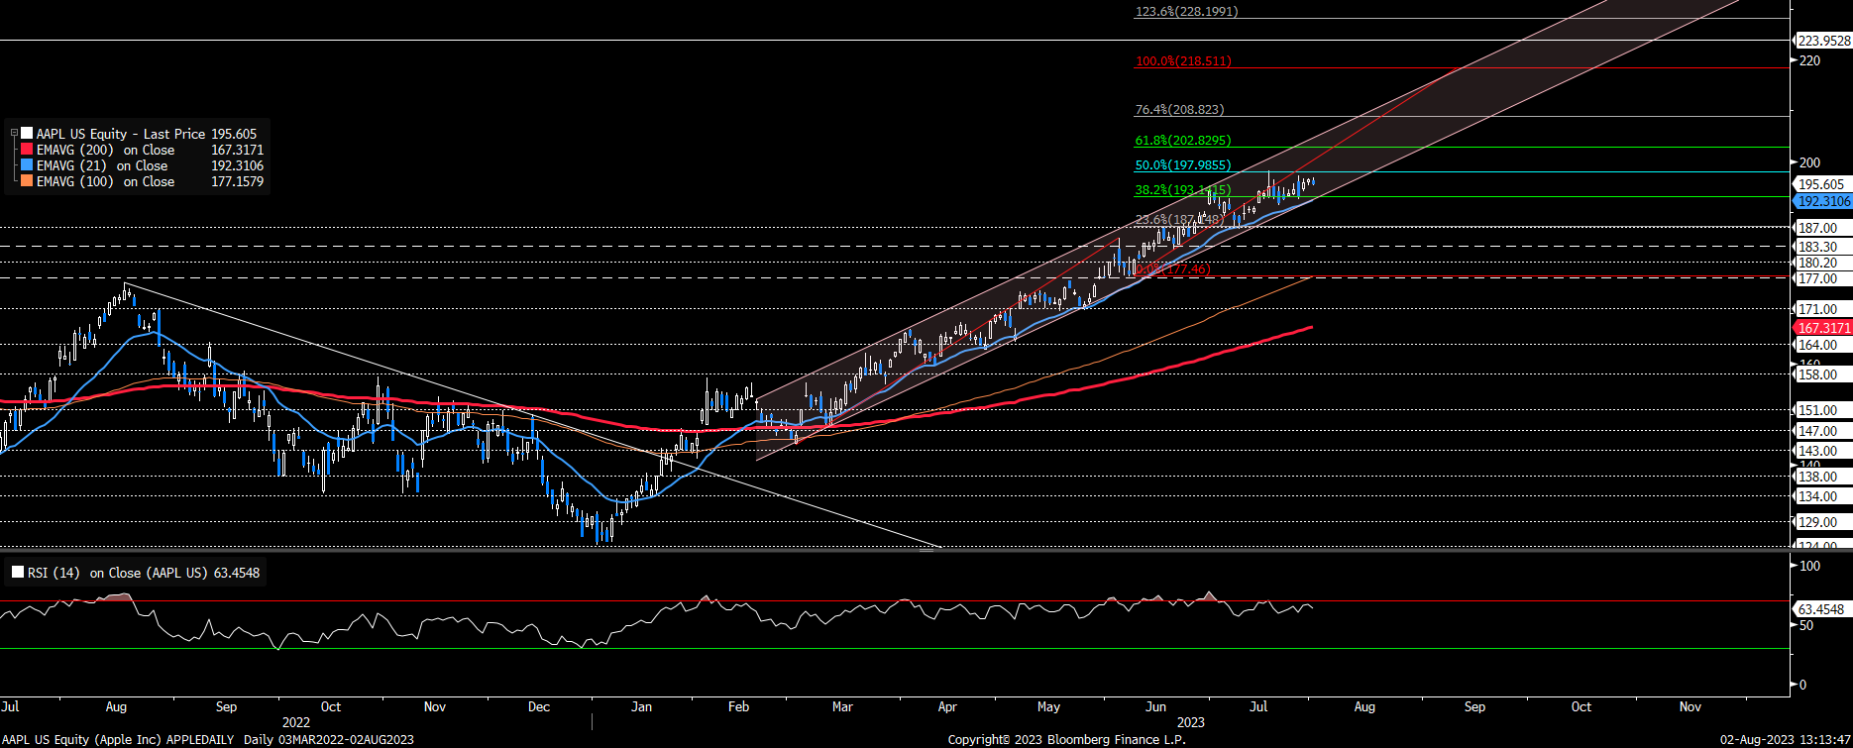1853x748 pixels.
Task: Collapse the AAPL US Equity legend tree
Action: click(14, 133)
